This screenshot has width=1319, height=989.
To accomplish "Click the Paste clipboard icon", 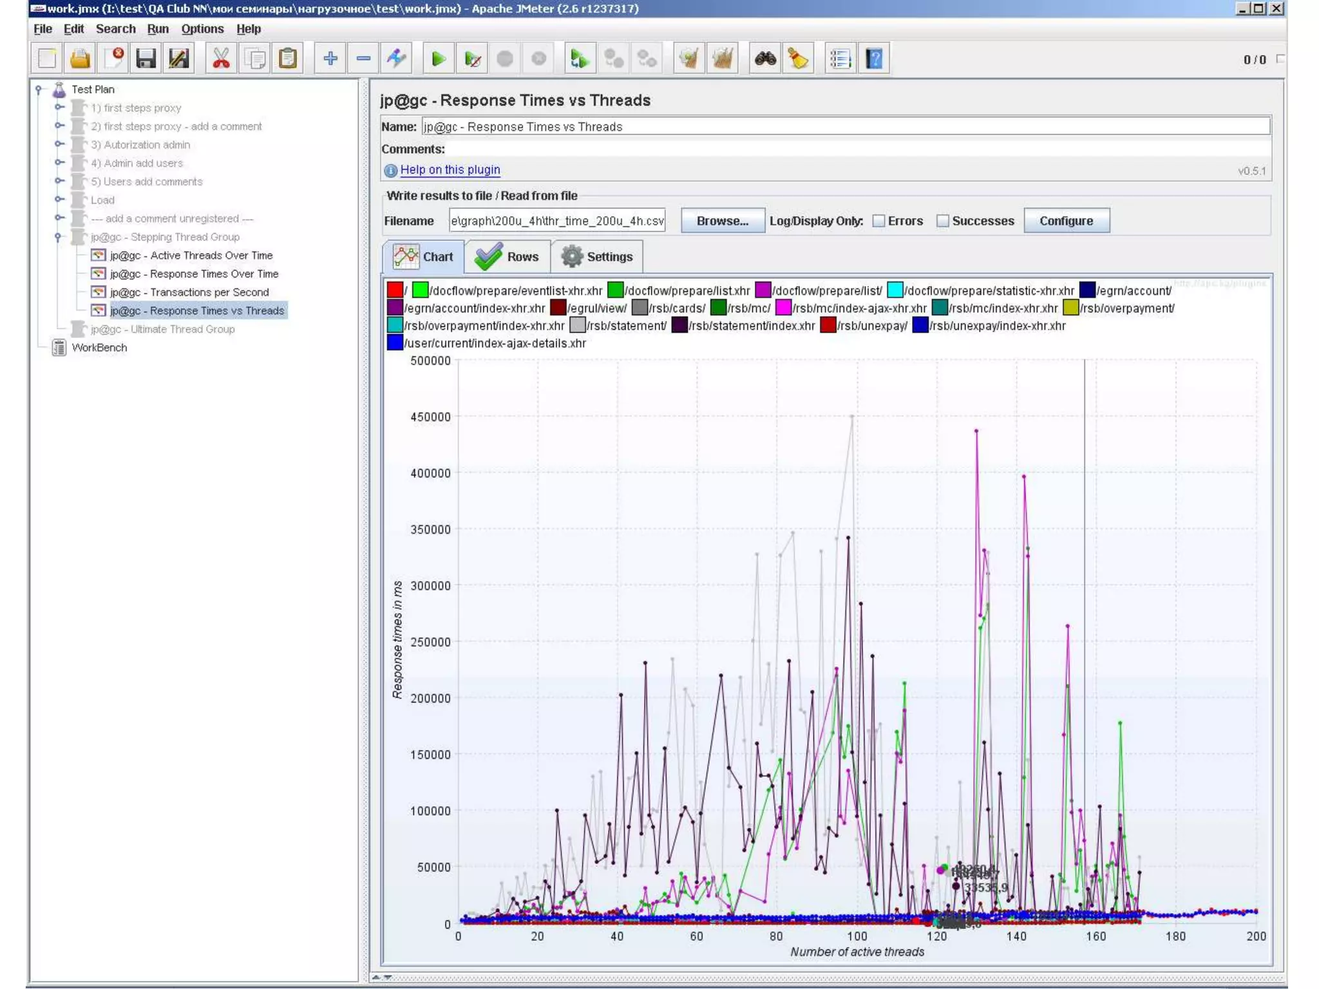I will click(288, 59).
